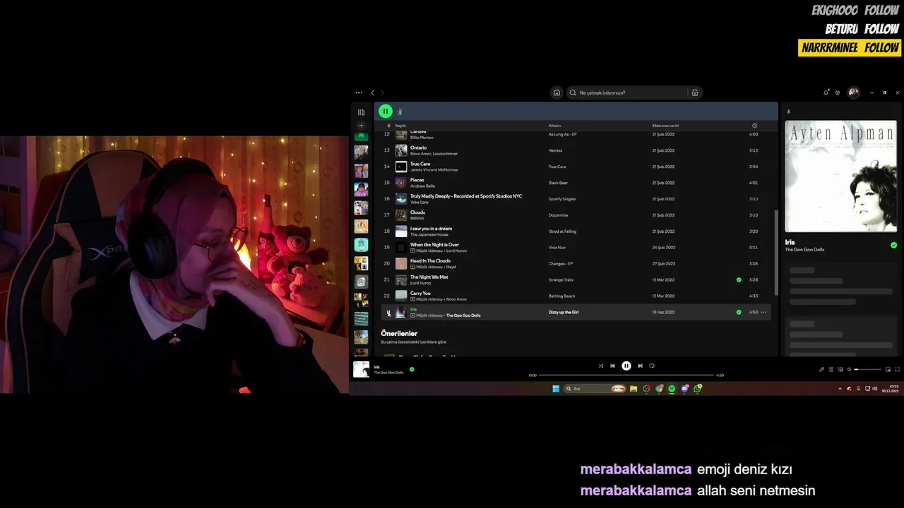
Task: Open File Explorer from the taskbar
Action: (x=634, y=388)
